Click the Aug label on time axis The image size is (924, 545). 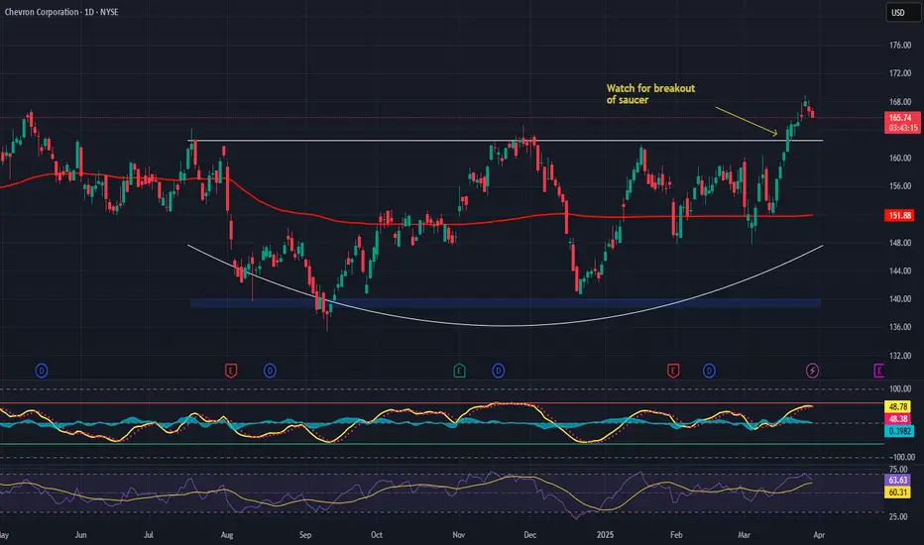[x=227, y=535]
